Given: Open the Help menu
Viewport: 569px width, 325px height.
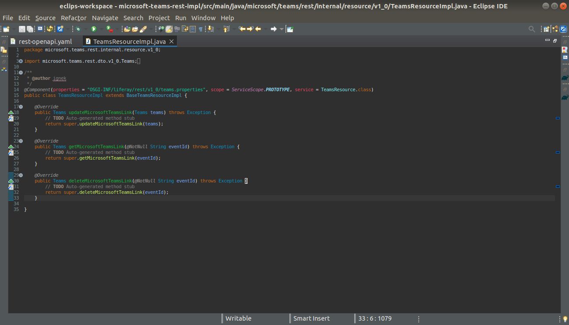Looking at the screenshot, I should [x=227, y=18].
